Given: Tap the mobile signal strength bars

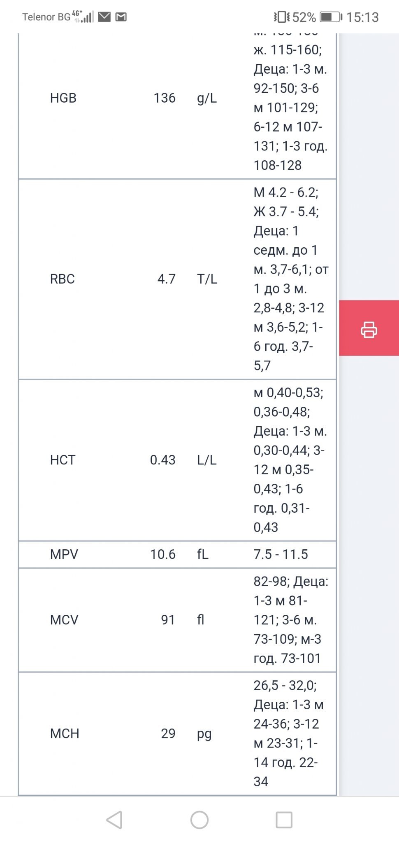Looking at the screenshot, I should pyautogui.click(x=88, y=17).
